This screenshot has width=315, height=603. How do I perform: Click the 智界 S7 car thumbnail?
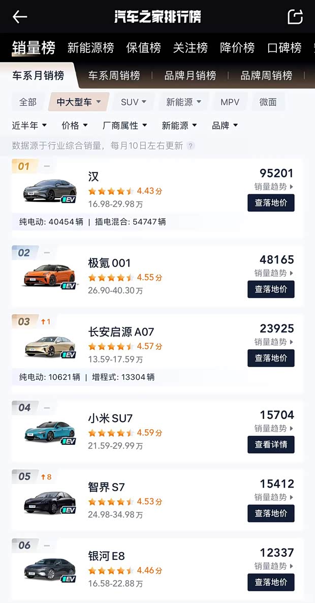48,499
